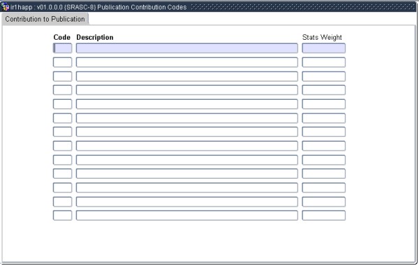Screen dimensions: 419x266
Task: Click the highlighted first Description field
Action: (186, 48)
